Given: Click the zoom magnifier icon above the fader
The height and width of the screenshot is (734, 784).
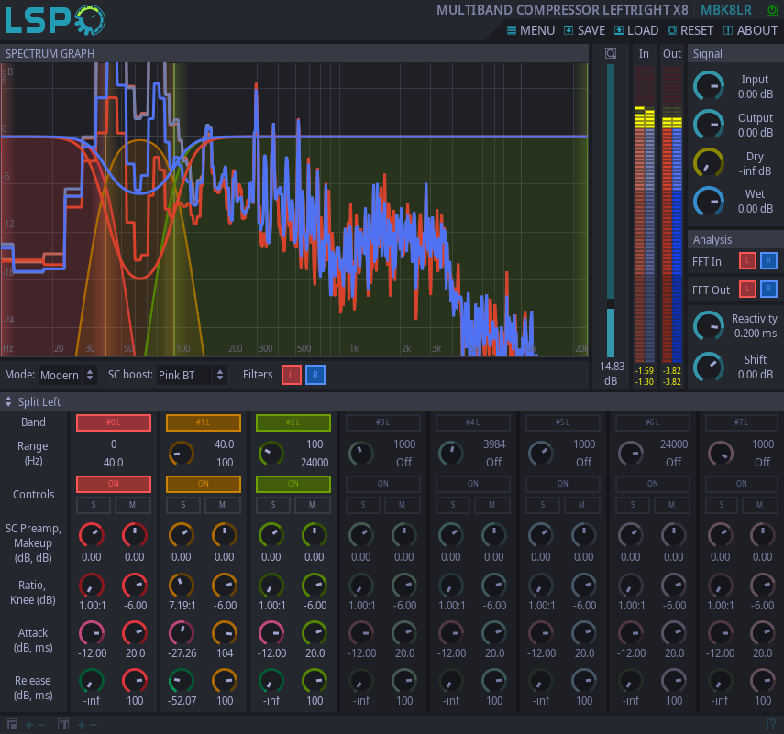Looking at the screenshot, I should (x=611, y=53).
